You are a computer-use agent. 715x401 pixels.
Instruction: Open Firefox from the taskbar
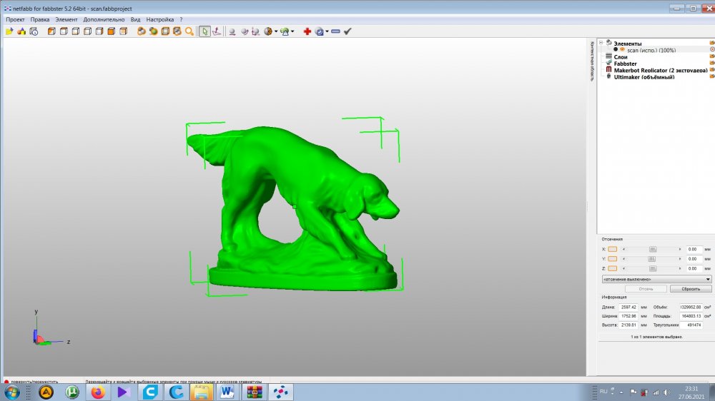pyautogui.click(x=98, y=392)
